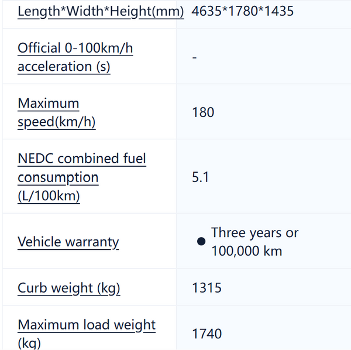Select the 4635*1780*1435 dimensions value
The height and width of the screenshot is (350, 351).
tap(242, 11)
